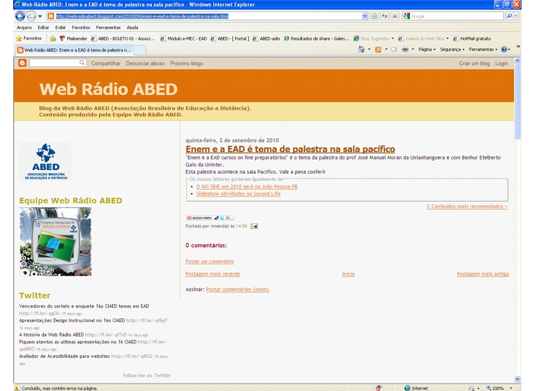The image size is (537, 391).
Task: Click the email post envelope icon
Action: pos(254,226)
